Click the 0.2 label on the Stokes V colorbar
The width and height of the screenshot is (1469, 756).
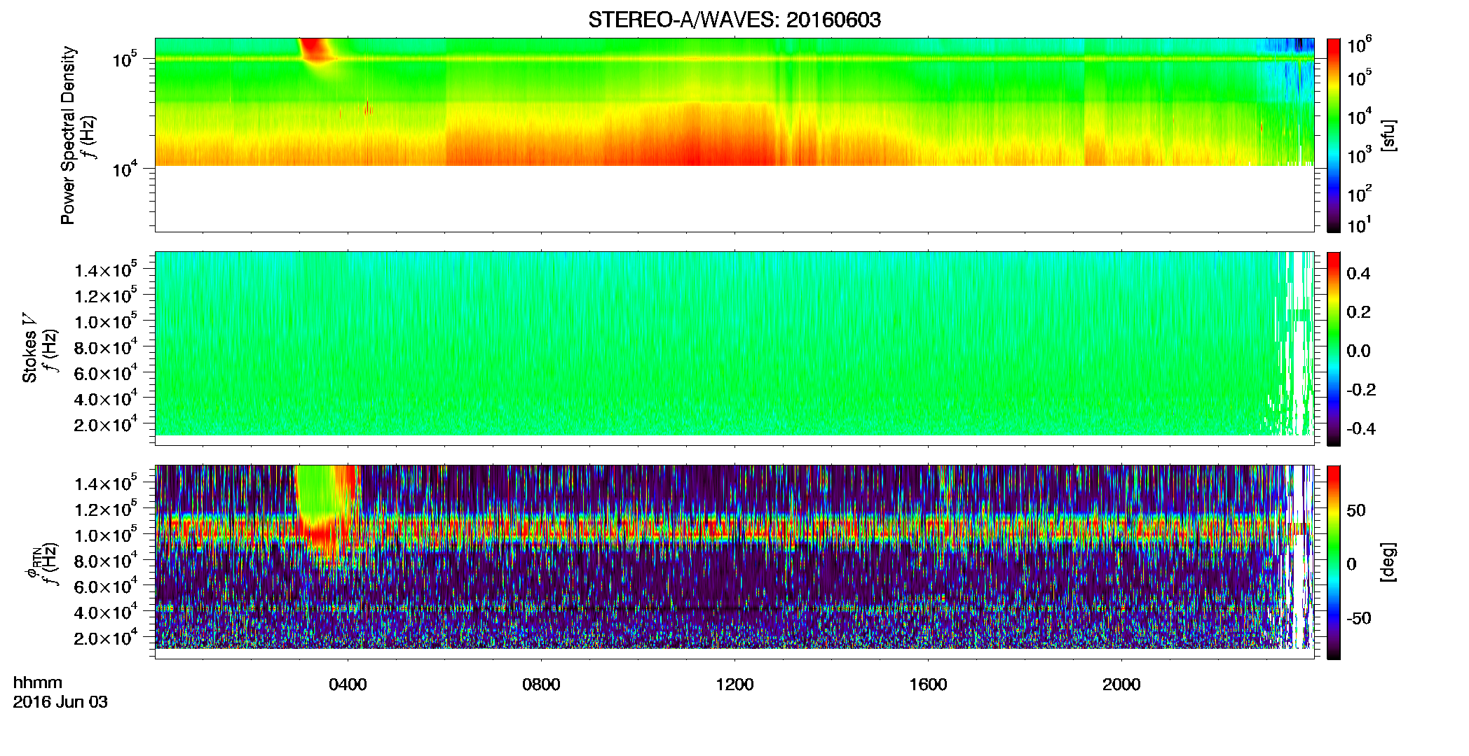[1358, 312]
